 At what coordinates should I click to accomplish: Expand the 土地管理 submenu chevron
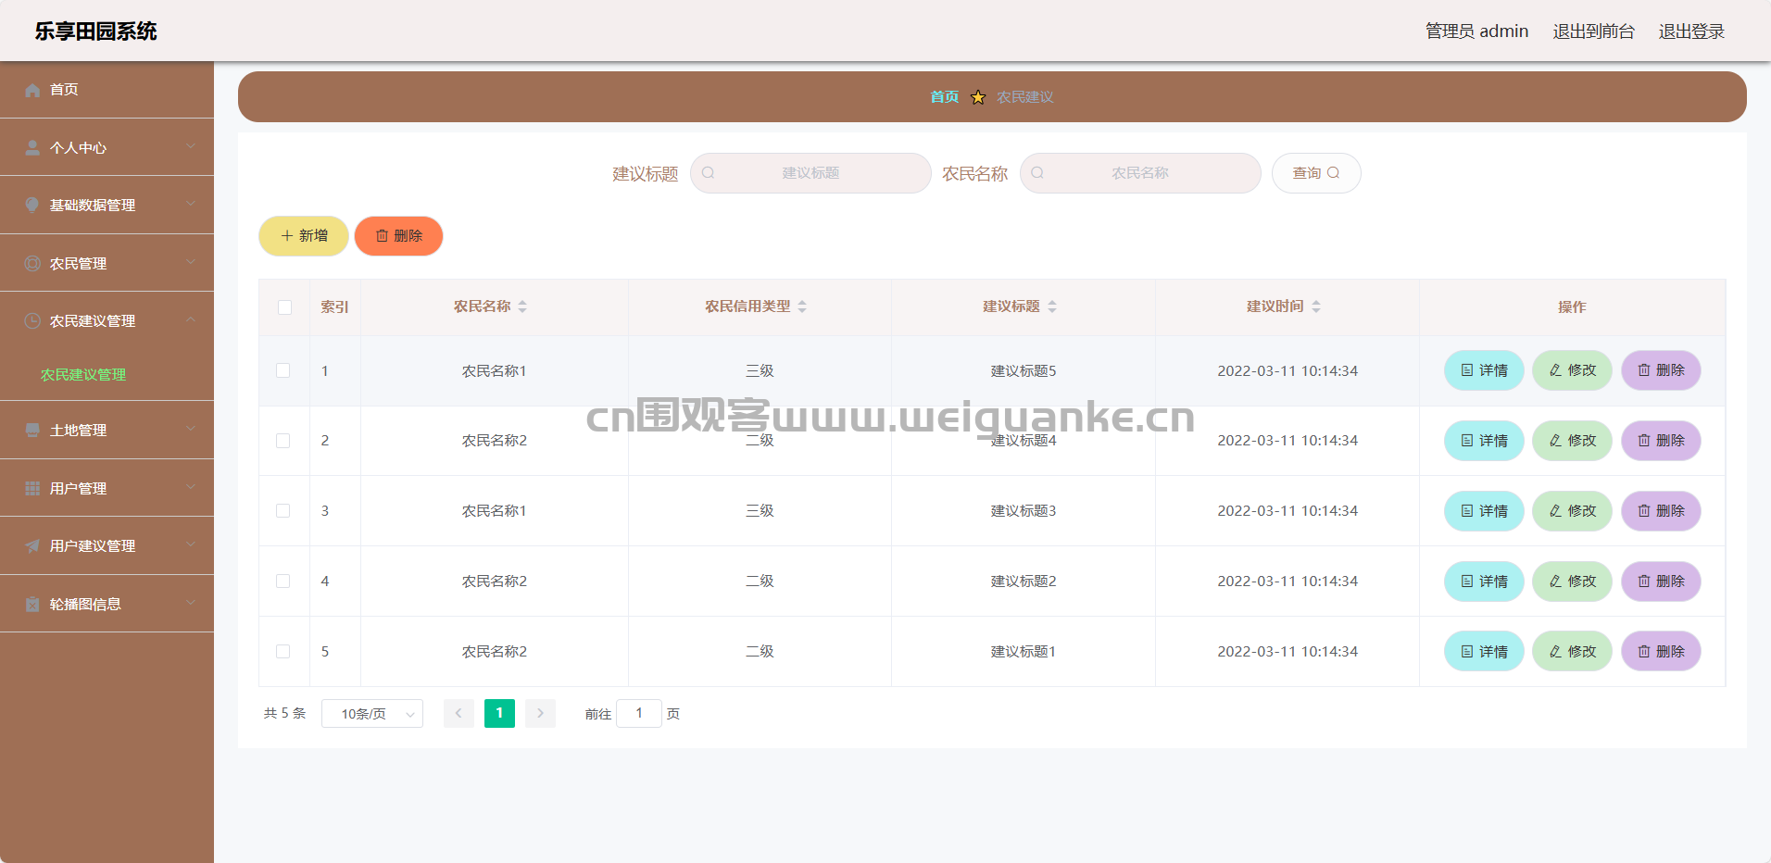click(x=191, y=429)
